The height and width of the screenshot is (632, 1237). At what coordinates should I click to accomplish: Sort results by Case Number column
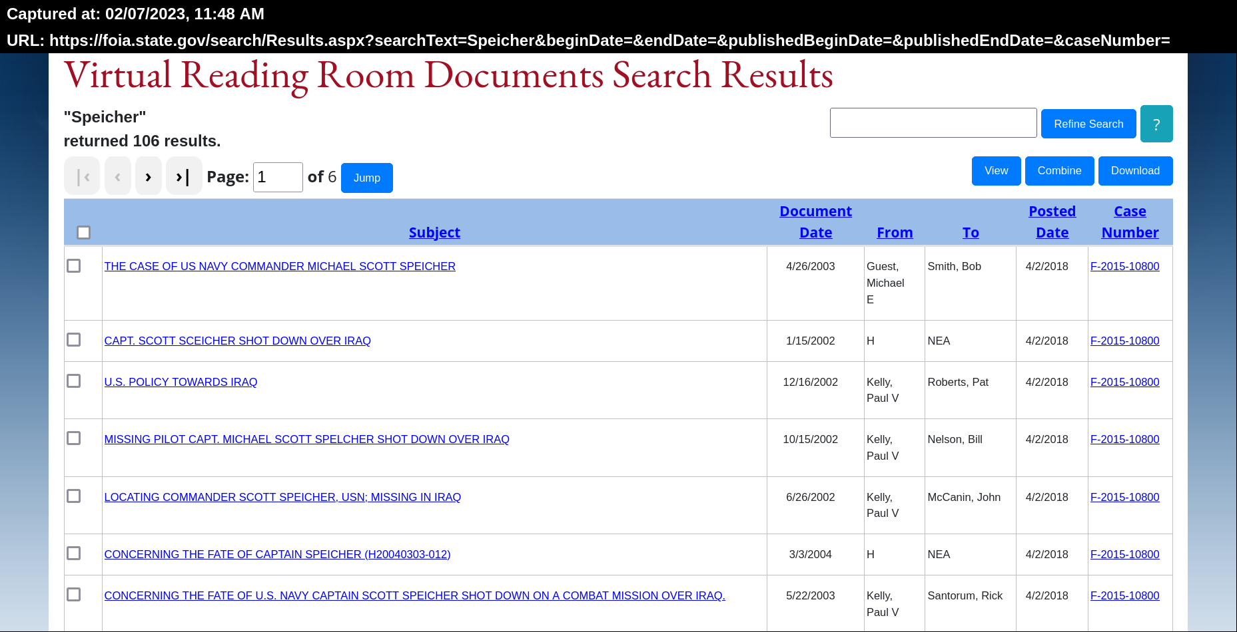pyautogui.click(x=1130, y=222)
